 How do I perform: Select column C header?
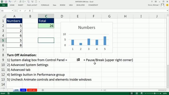coord(46,16)
